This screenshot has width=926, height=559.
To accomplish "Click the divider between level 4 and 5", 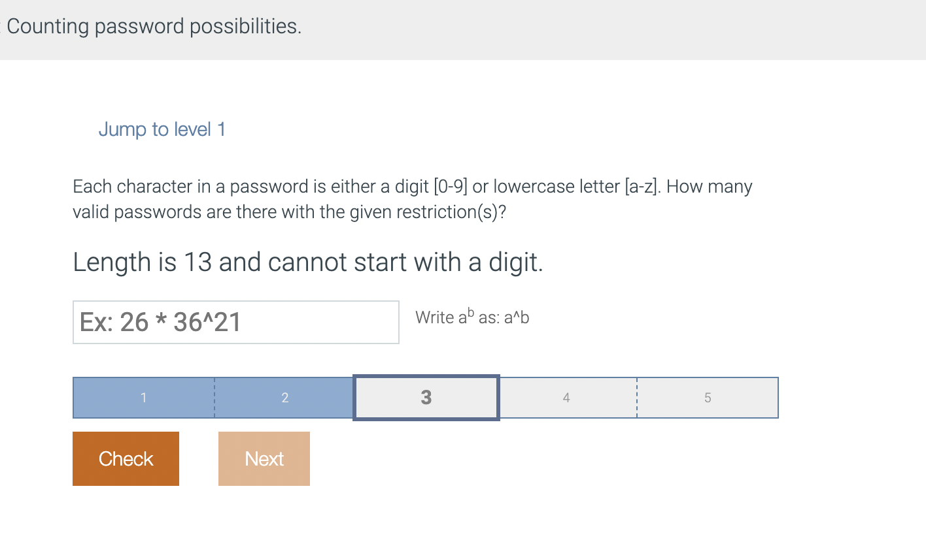I will coord(636,398).
